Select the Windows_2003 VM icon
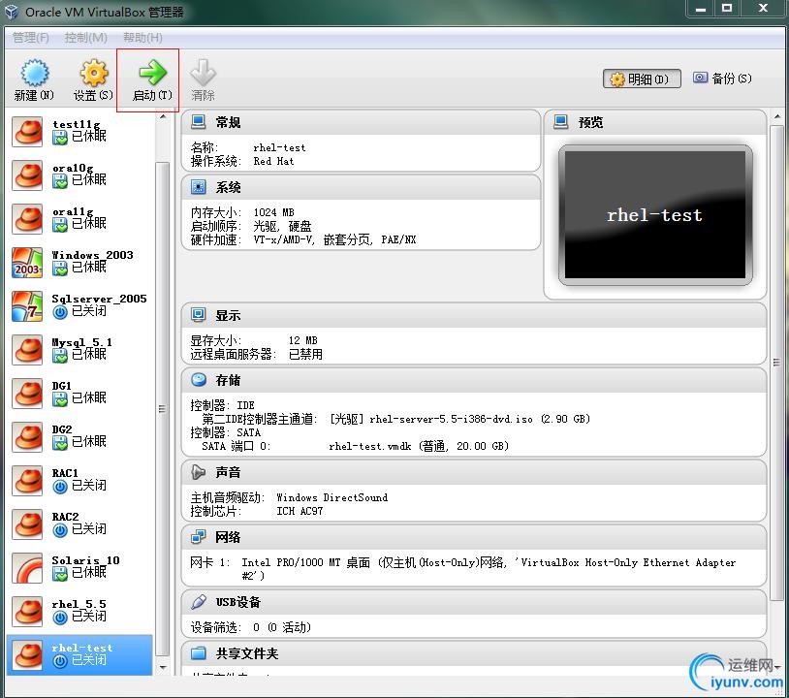 (x=28, y=263)
